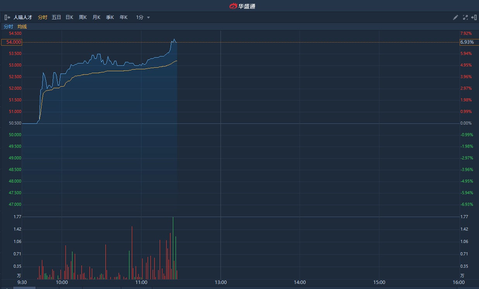Toggle the 分时 line legend
The image size is (479, 289).
[x=8, y=27]
